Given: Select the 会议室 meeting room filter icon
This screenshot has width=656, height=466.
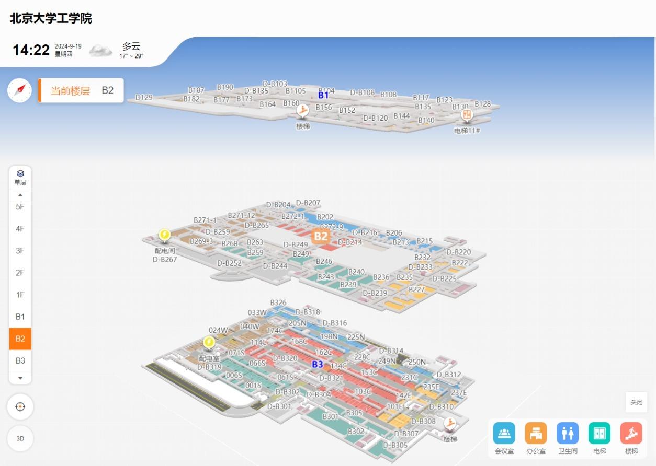Looking at the screenshot, I should click(504, 433).
